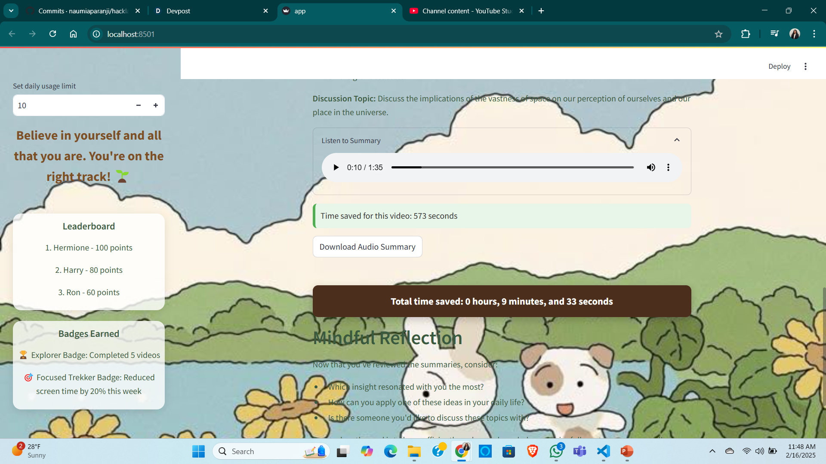Switch to the YouTube Studio channel content tab
The width and height of the screenshot is (826, 464).
[465, 11]
